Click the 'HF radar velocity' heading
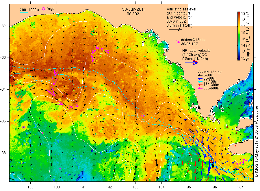This screenshot has width=260, height=191. tap(196, 50)
